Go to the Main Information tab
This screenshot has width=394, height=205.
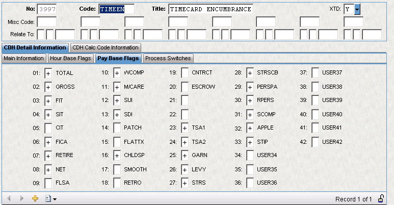(x=23, y=58)
